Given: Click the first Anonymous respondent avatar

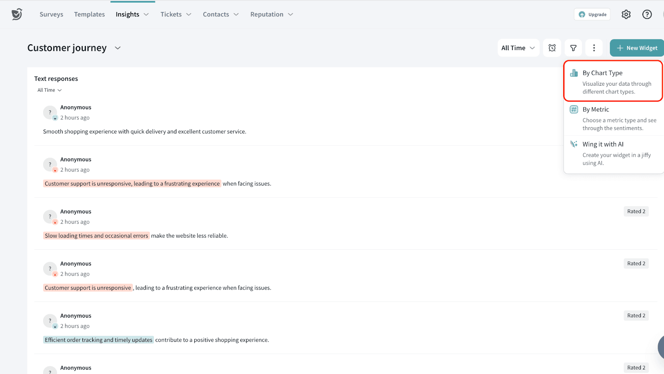Looking at the screenshot, I should [x=50, y=112].
